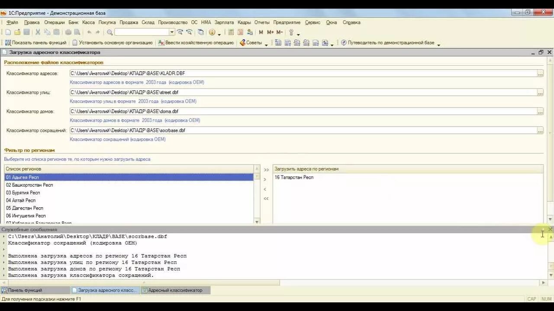Click Показать панель функций button
This screenshot has height=311, width=554.
point(35,43)
